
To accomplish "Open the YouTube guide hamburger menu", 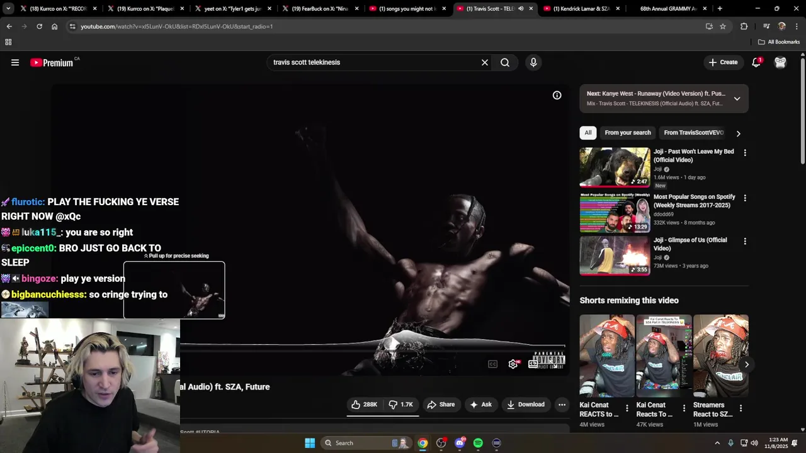I will (x=15, y=62).
